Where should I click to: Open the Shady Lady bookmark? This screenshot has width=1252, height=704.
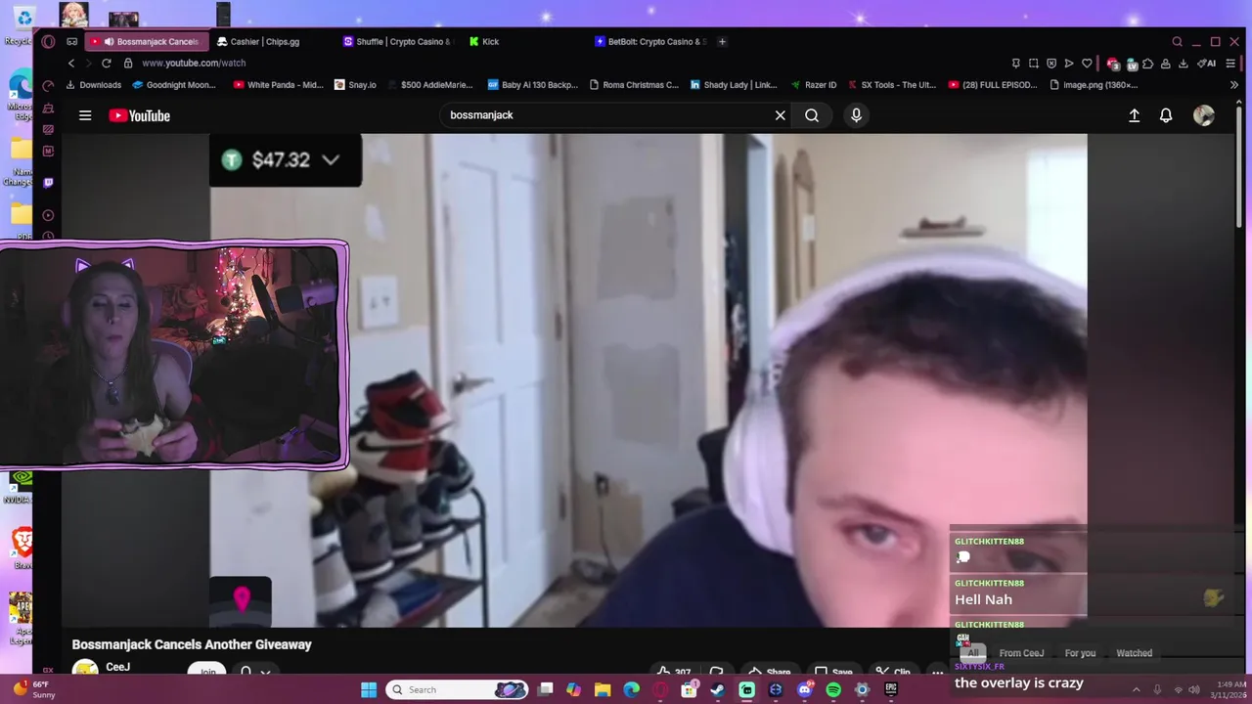click(734, 85)
